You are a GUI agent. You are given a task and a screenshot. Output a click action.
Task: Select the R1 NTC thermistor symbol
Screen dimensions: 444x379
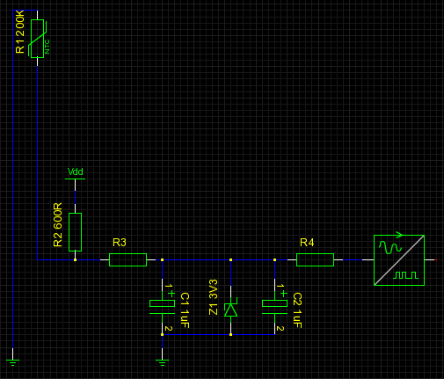(x=38, y=39)
